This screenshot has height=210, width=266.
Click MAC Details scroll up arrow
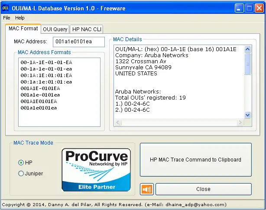pos(248,49)
